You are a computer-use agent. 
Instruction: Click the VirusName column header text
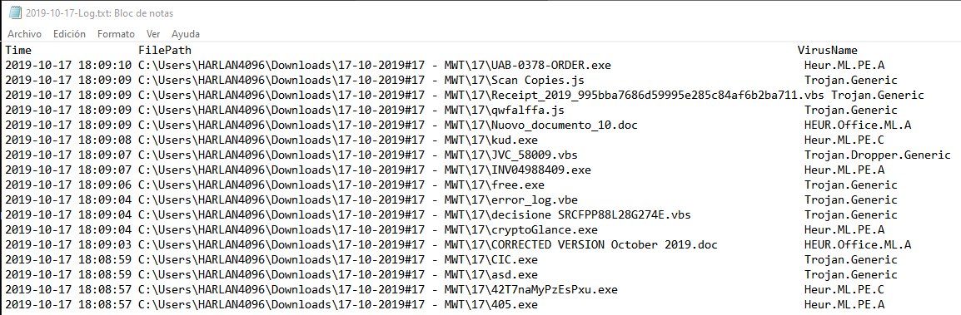(x=828, y=50)
